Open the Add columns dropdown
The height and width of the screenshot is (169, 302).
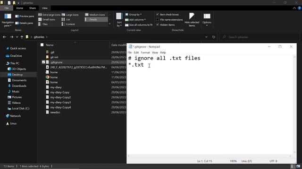click(x=135, y=20)
